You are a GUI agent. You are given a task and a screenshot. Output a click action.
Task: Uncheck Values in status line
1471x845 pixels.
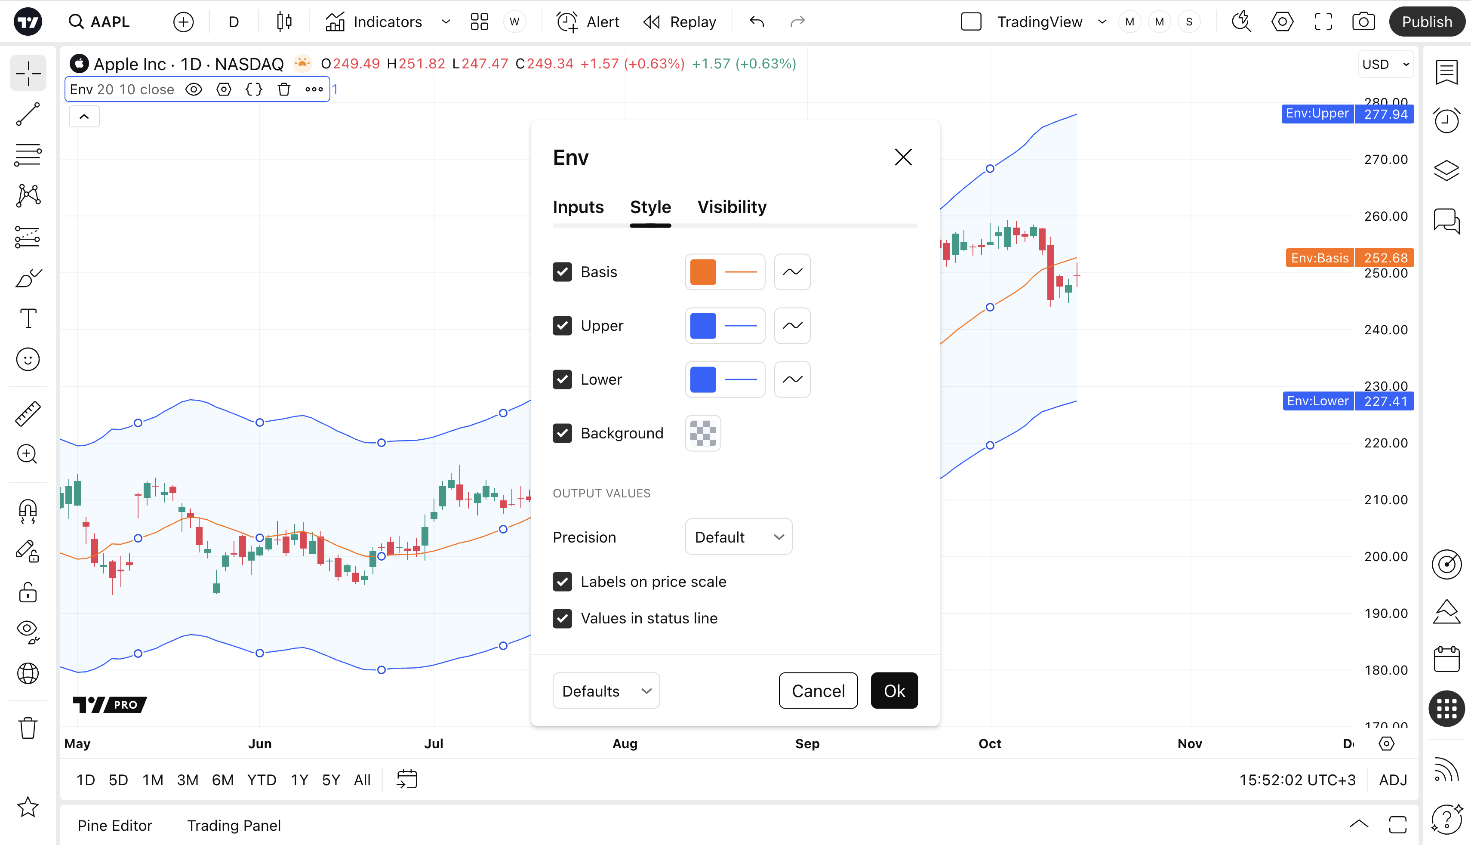pyautogui.click(x=562, y=618)
